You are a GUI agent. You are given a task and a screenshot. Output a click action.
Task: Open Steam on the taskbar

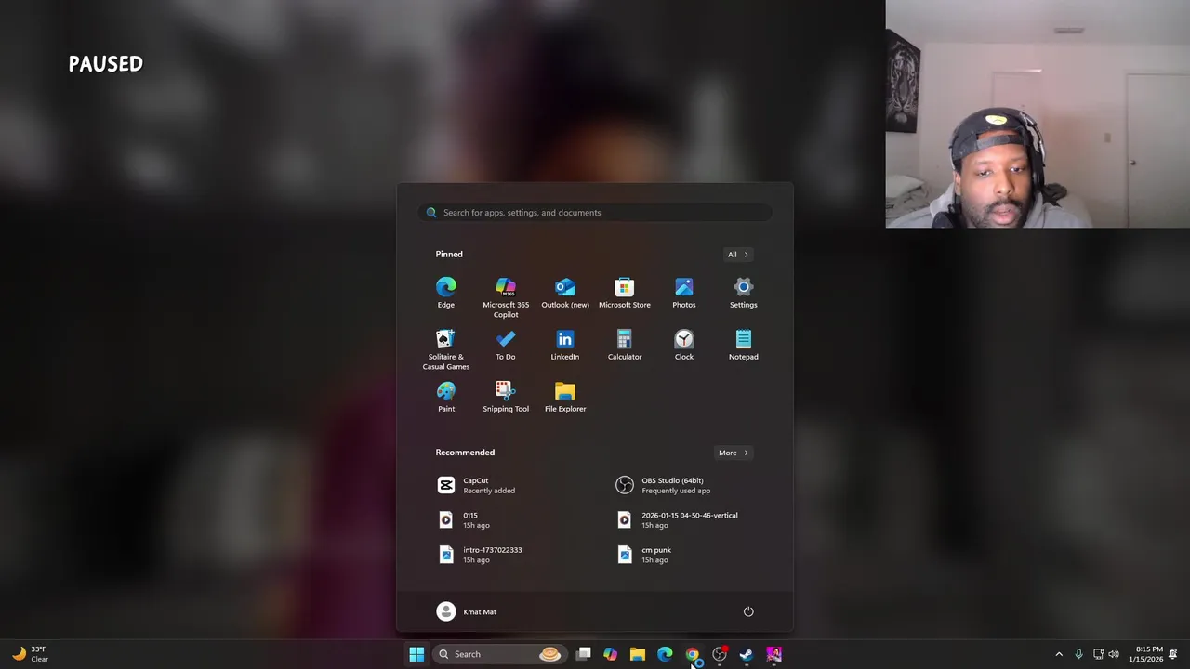(747, 654)
